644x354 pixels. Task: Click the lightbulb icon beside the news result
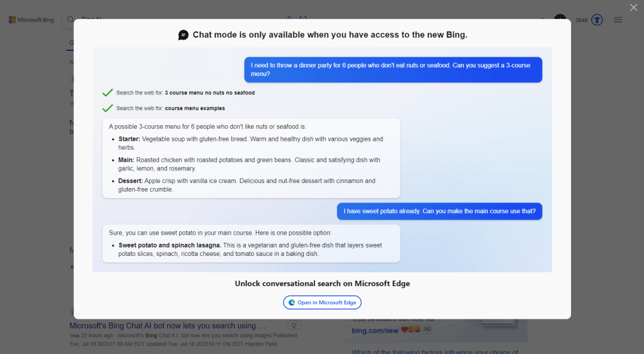tap(294, 326)
